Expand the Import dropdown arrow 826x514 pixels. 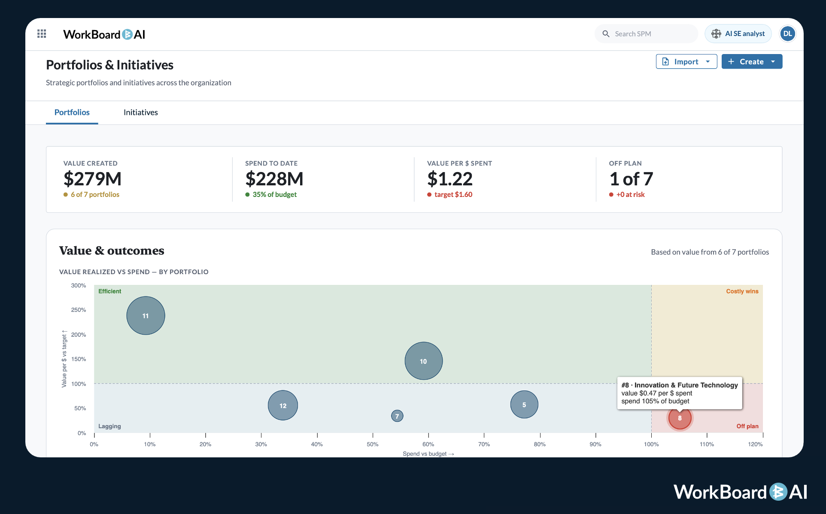pyautogui.click(x=708, y=62)
